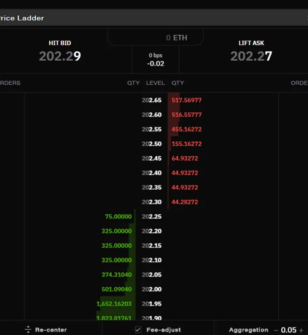Select price level 202.30
The width and height of the screenshot is (308, 335).
pyautogui.click(x=152, y=202)
